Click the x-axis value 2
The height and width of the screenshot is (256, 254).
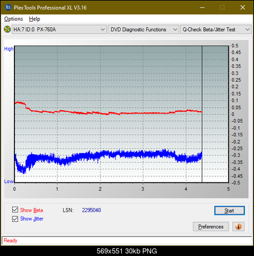click(100, 189)
